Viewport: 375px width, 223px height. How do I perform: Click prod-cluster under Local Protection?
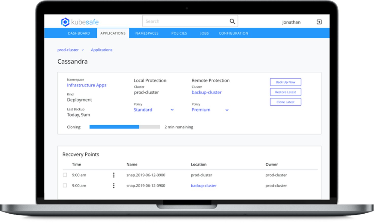tap(146, 92)
